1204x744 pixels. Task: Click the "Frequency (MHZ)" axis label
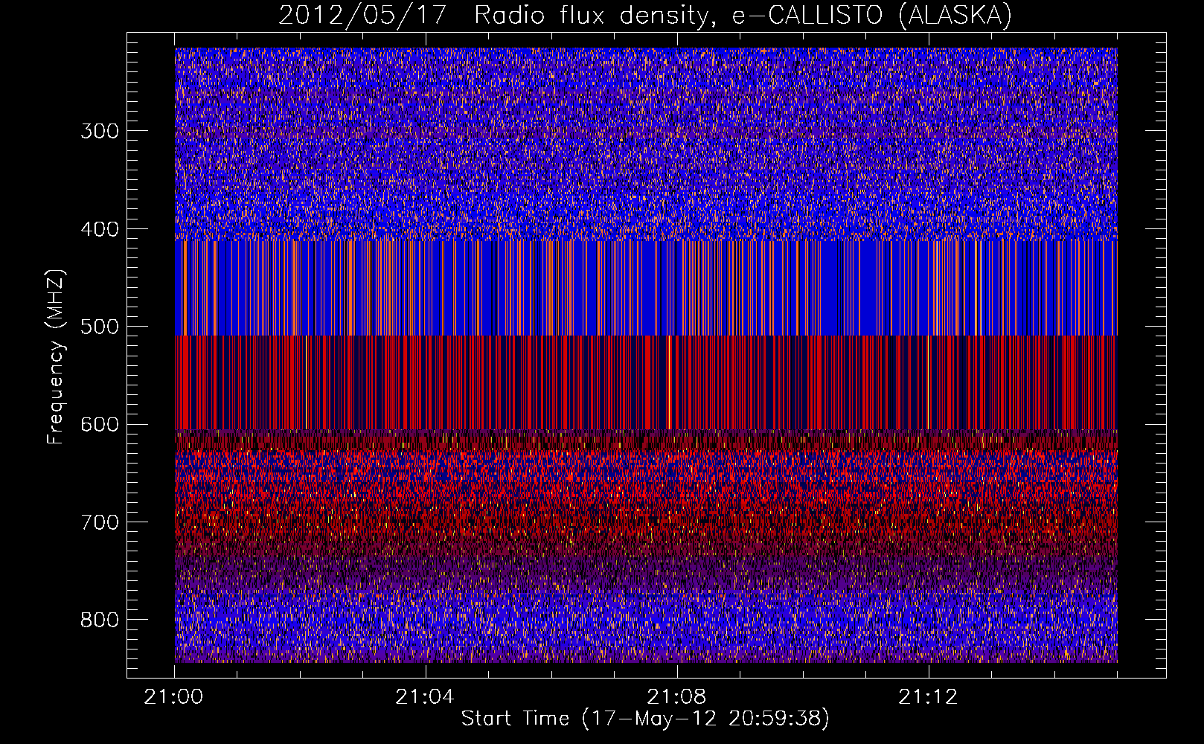(x=56, y=356)
